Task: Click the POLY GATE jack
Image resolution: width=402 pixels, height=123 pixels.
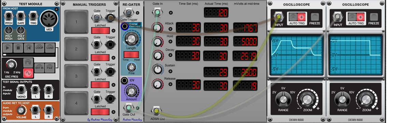Action: pyautogui.click(x=20, y=30)
